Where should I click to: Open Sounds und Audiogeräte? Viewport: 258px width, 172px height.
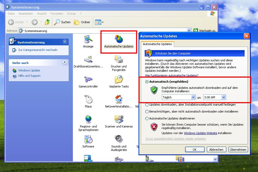point(119,141)
